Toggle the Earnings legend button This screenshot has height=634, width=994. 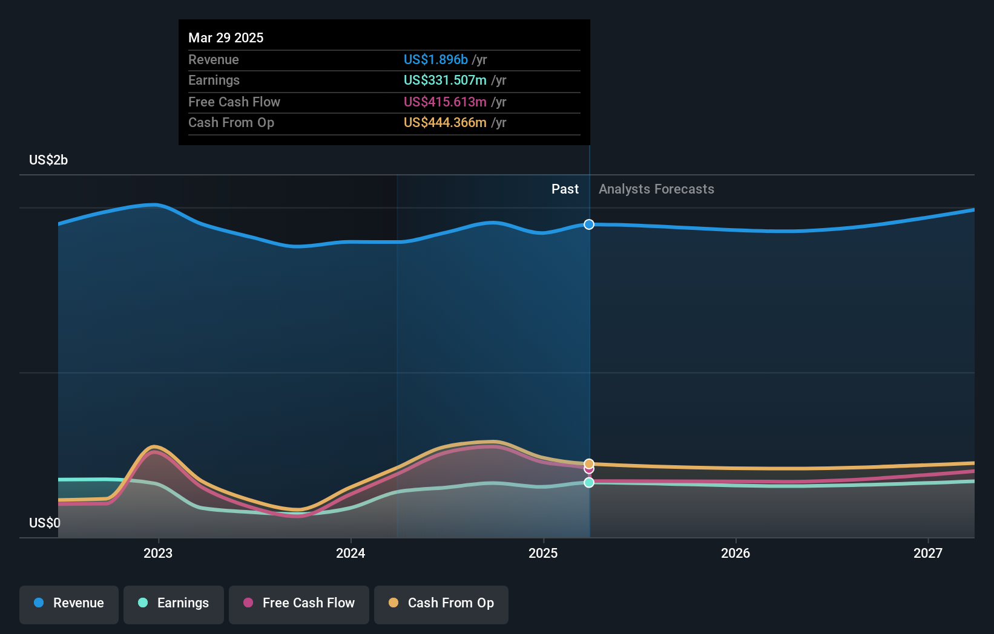(174, 604)
